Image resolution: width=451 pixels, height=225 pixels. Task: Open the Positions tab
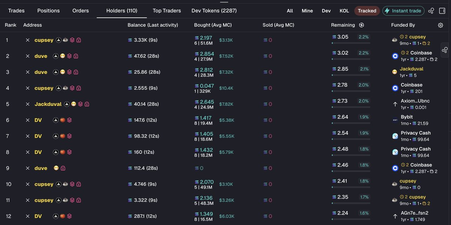pos(48,10)
